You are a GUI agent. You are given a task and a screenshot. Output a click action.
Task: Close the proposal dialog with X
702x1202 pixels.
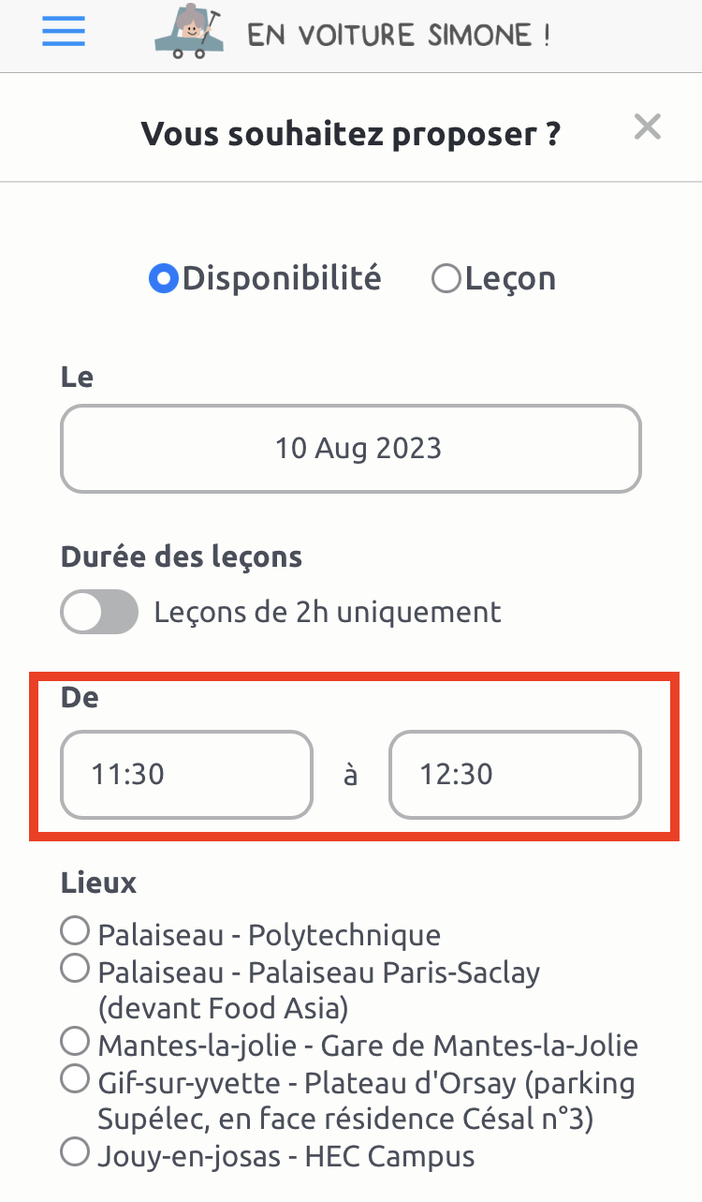pyautogui.click(x=648, y=126)
